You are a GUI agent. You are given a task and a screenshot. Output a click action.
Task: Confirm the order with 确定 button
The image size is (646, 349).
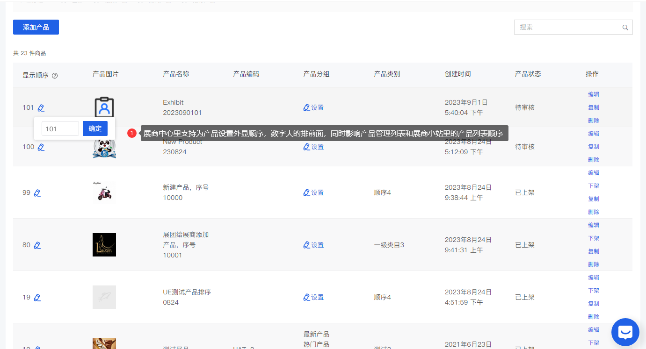tap(95, 128)
